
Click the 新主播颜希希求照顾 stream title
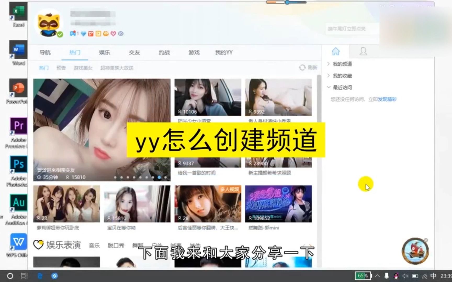point(270,173)
